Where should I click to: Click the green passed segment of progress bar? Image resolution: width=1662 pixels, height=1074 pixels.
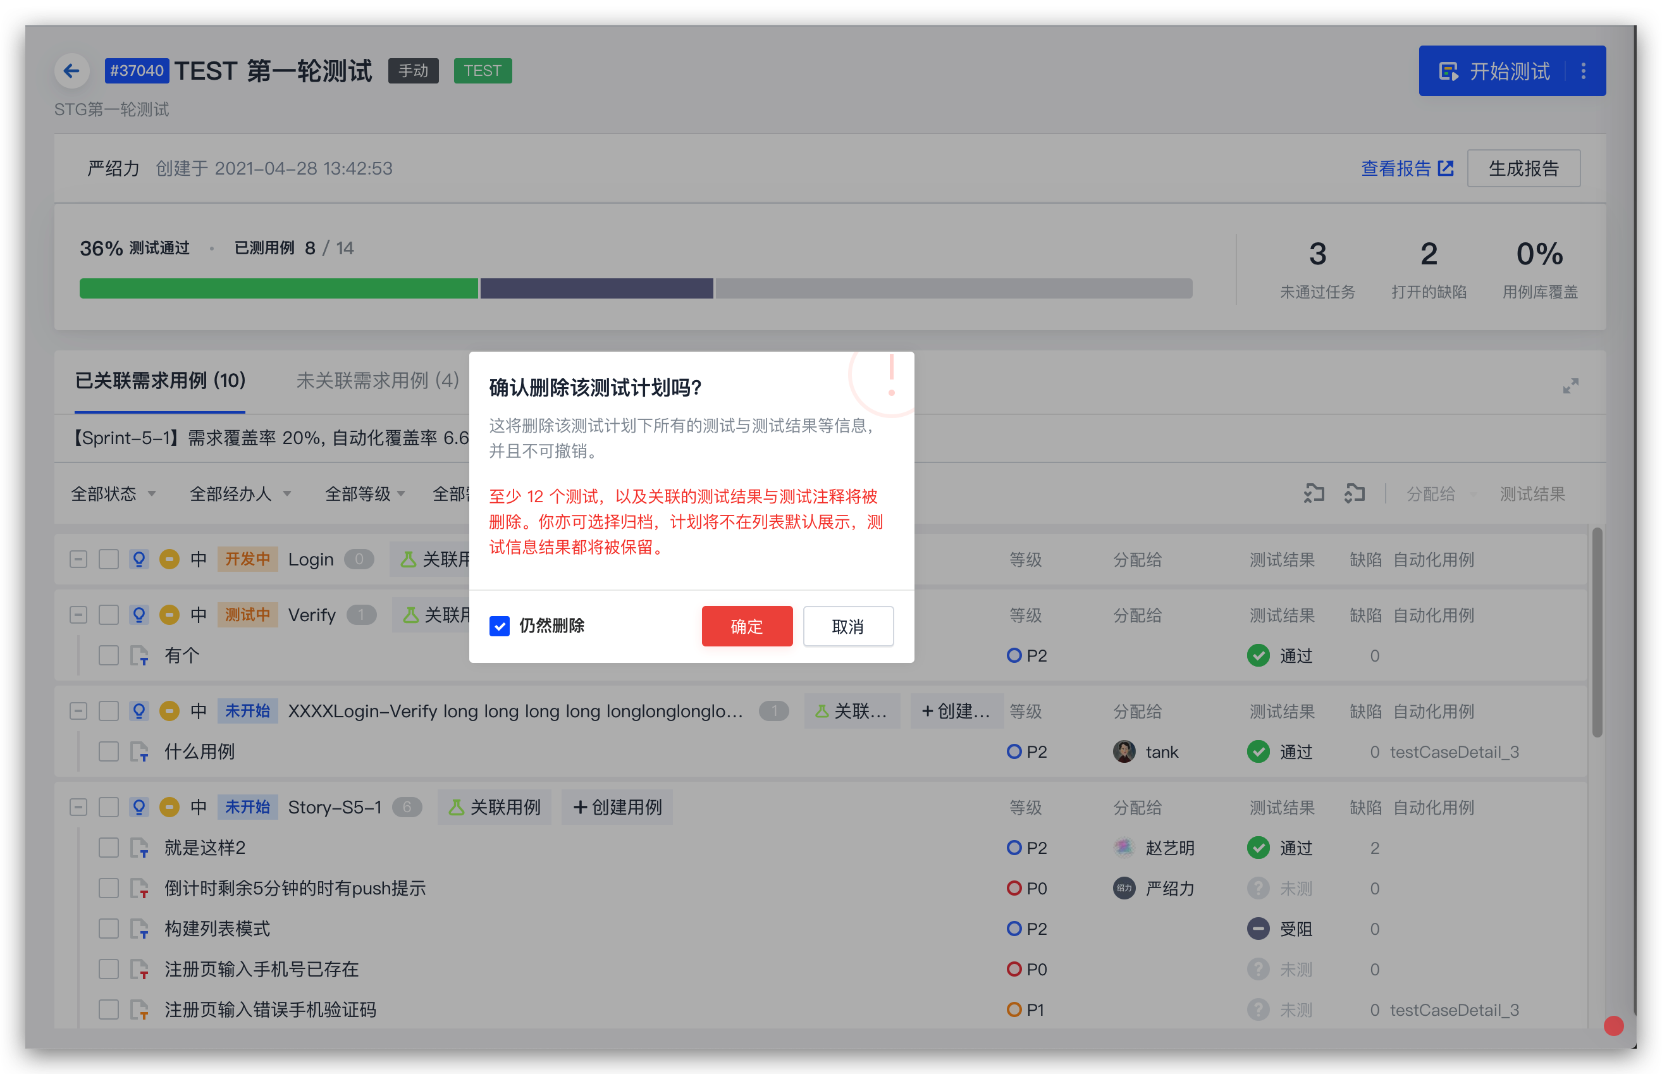(278, 288)
